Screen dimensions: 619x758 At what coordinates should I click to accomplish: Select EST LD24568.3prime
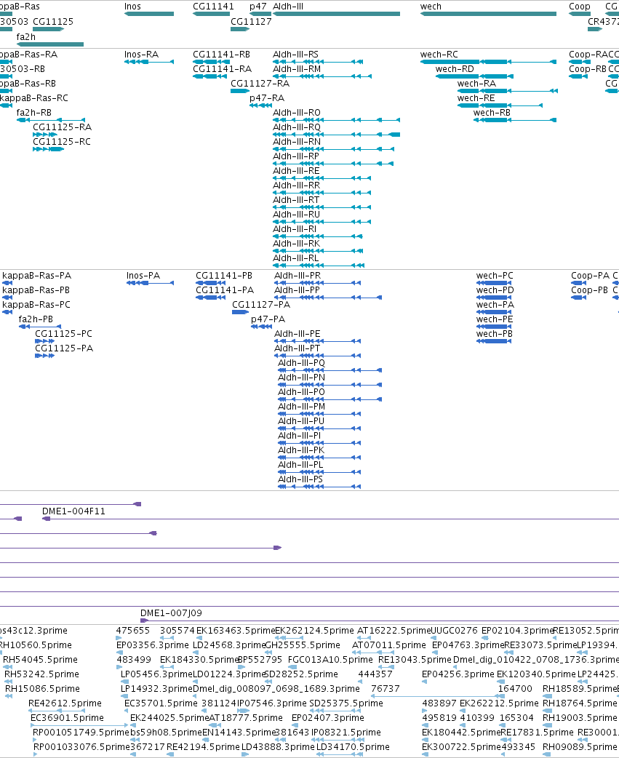(x=196, y=653)
